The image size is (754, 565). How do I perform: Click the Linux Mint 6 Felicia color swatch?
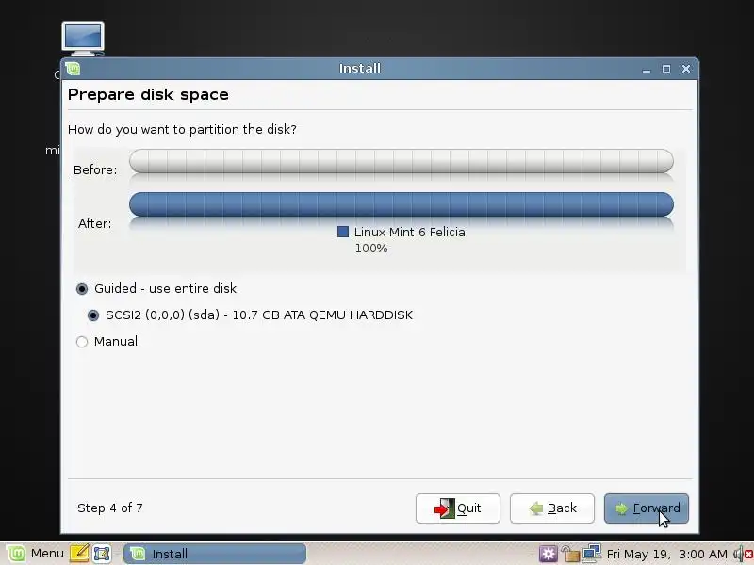coord(343,232)
